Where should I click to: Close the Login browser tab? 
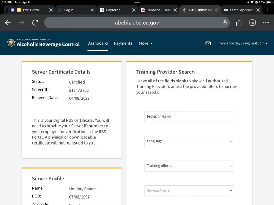click(92, 10)
